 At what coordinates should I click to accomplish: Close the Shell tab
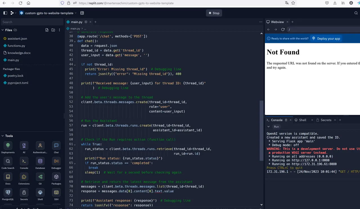click(312, 120)
